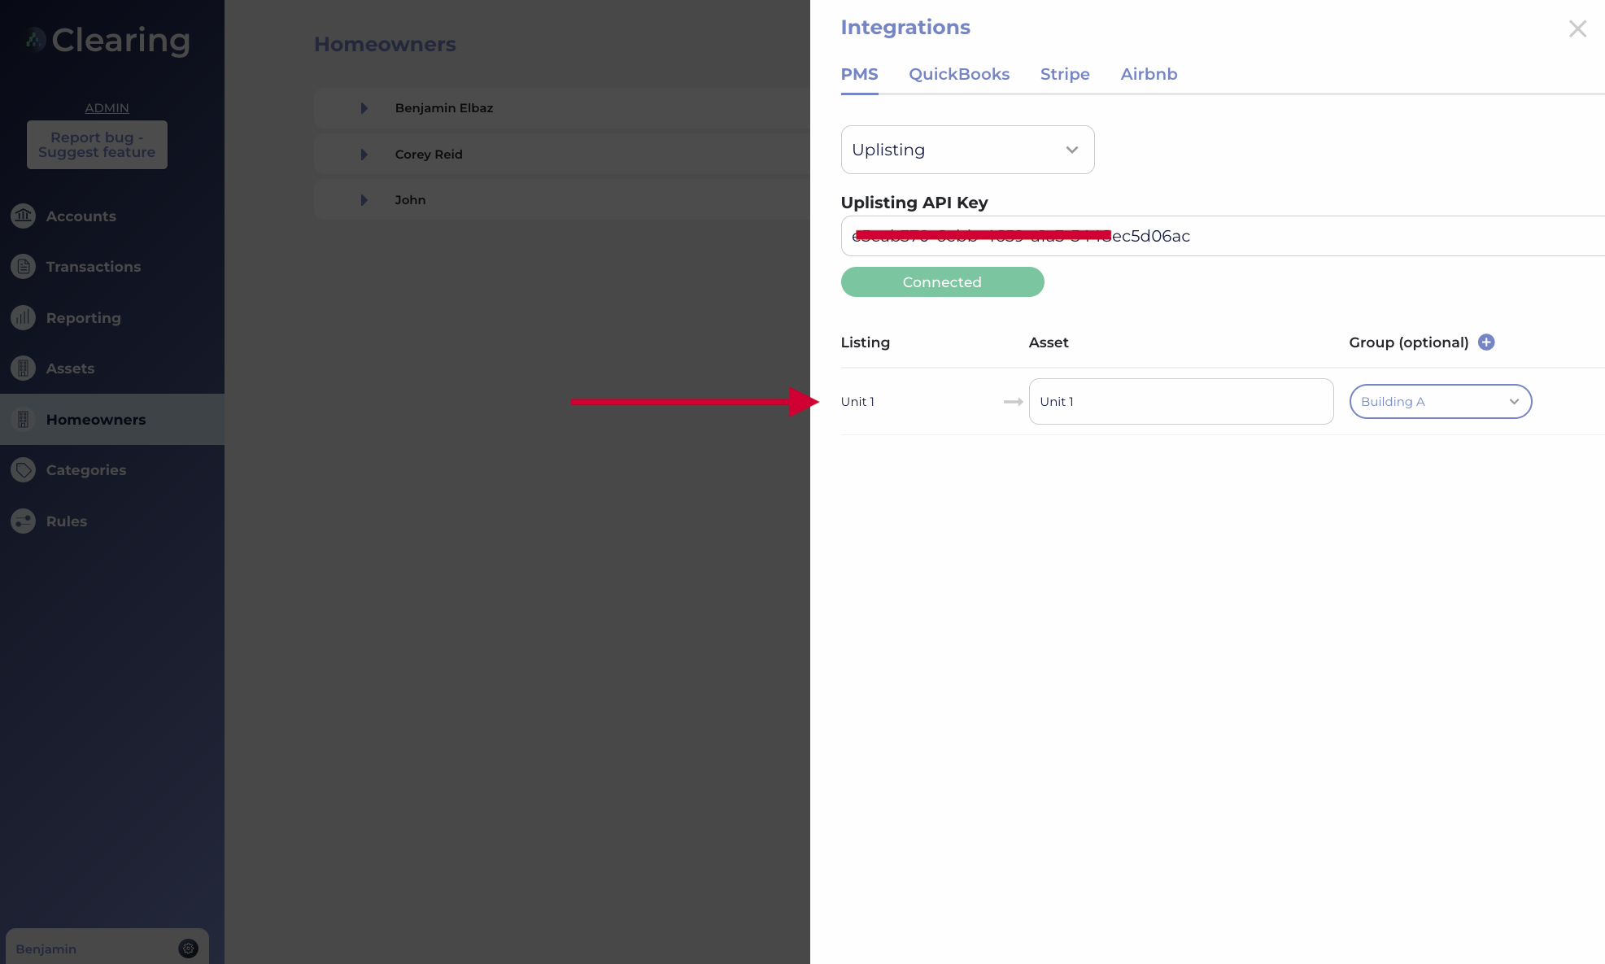Open the Assets building icon
1605x964 pixels.
tap(23, 368)
